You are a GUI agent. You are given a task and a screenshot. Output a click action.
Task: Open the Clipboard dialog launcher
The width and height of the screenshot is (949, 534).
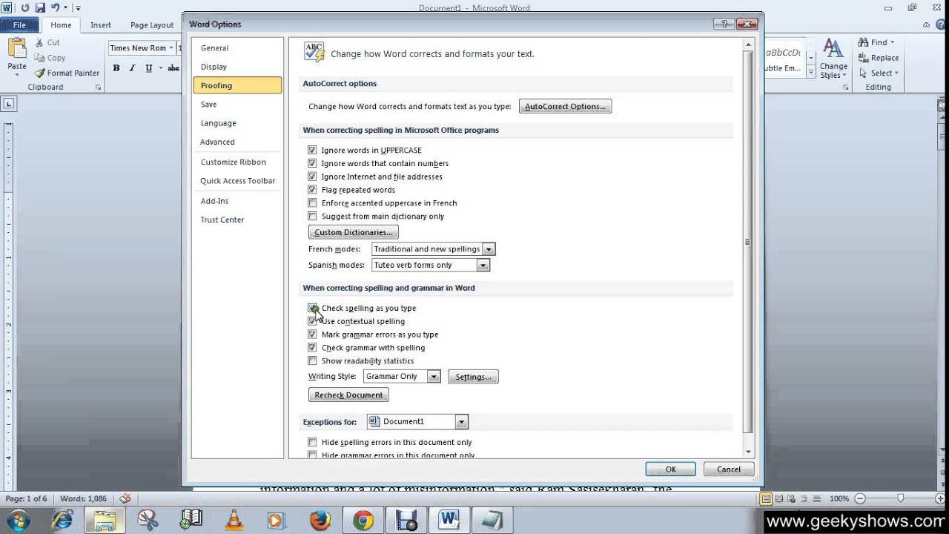coord(98,88)
